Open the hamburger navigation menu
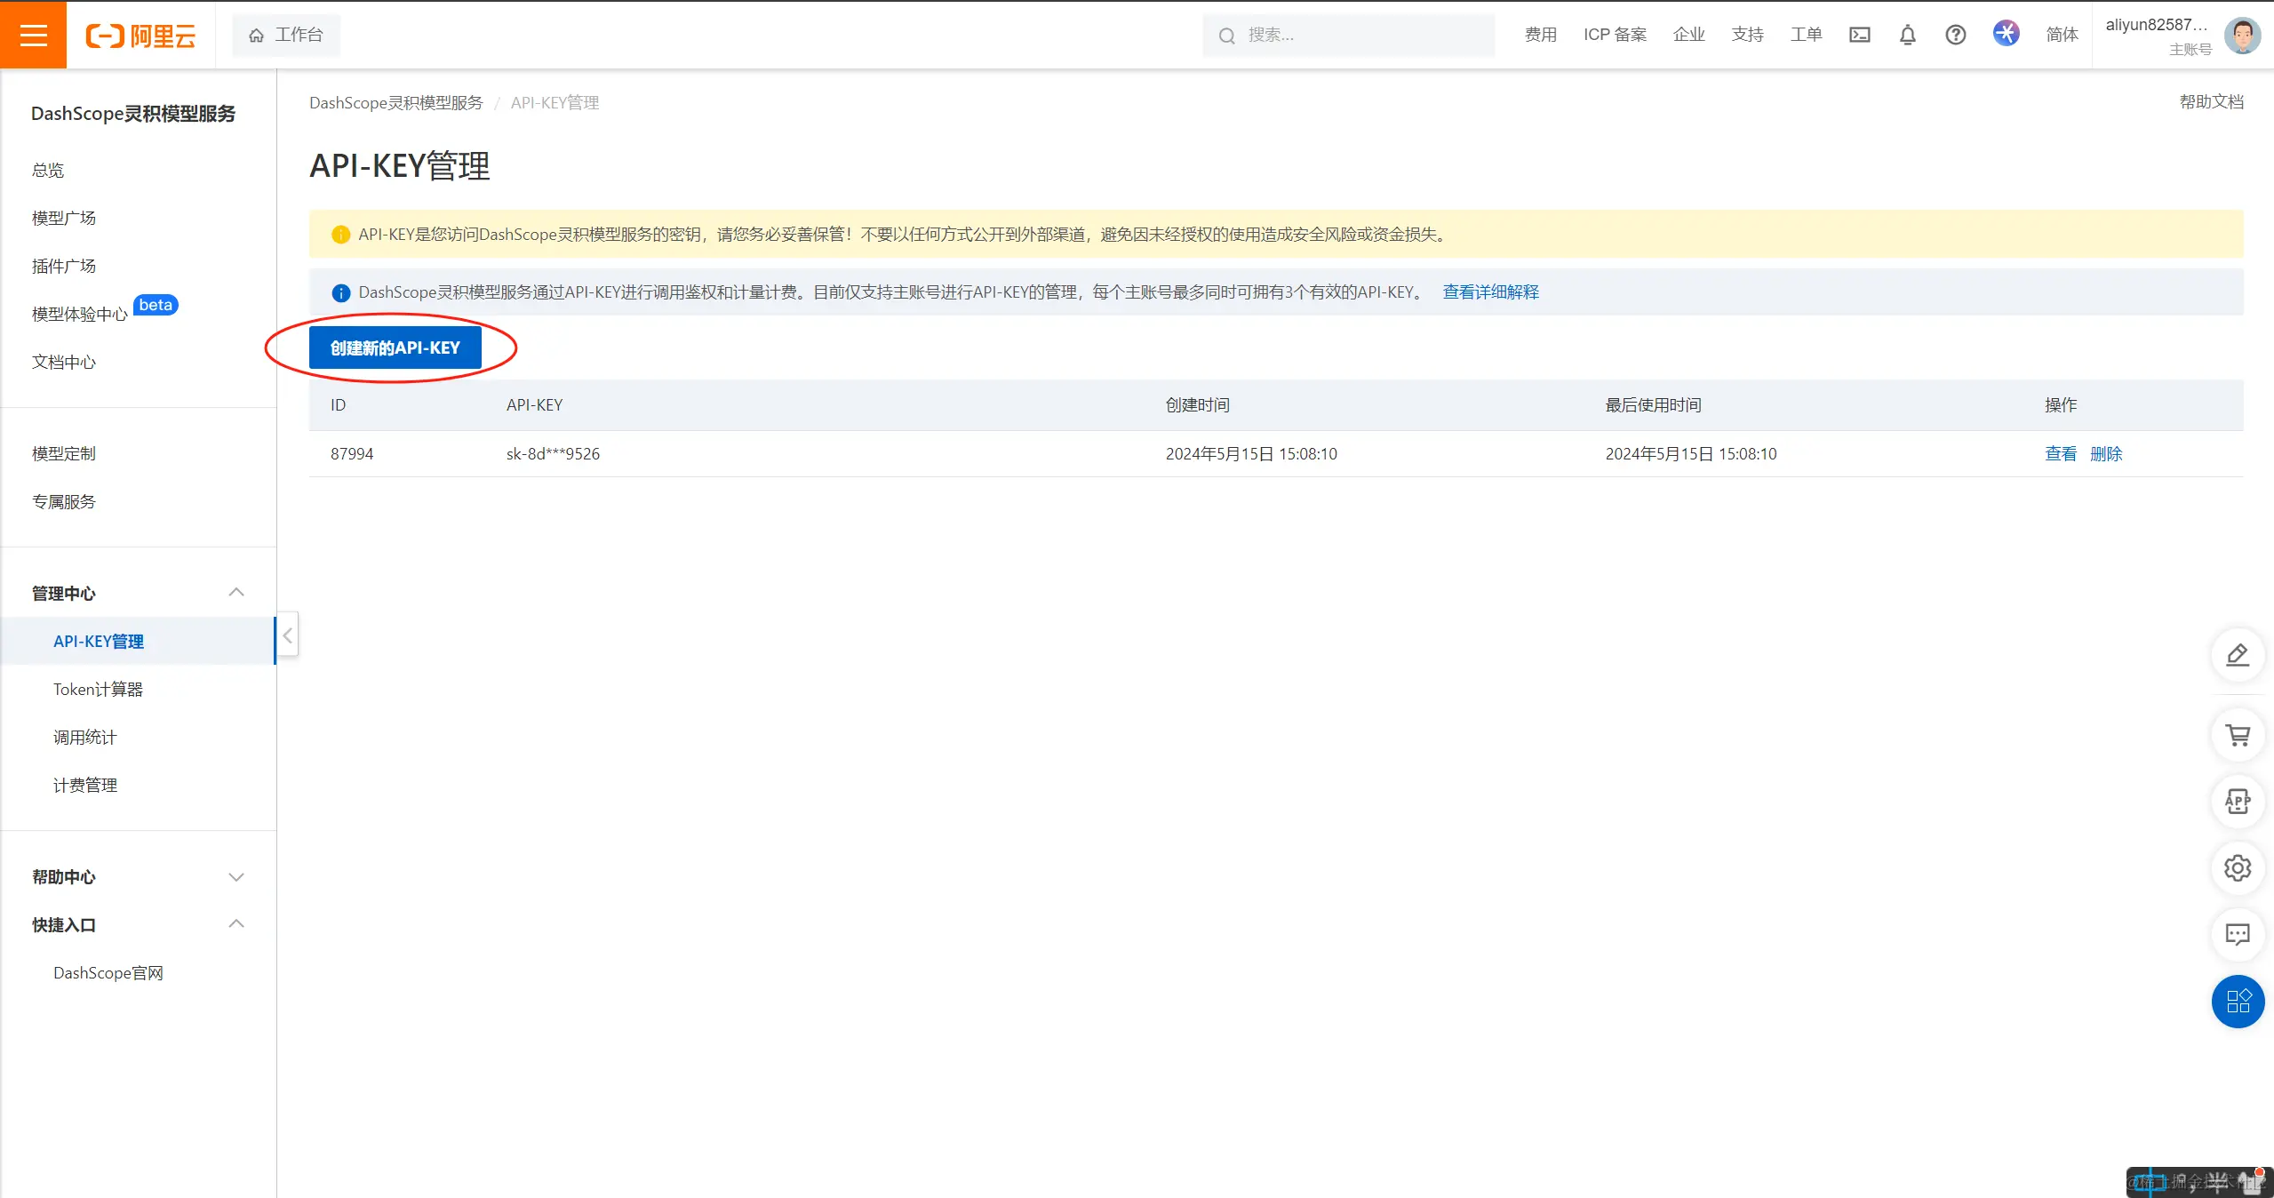The image size is (2274, 1198). click(x=33, y=35)
